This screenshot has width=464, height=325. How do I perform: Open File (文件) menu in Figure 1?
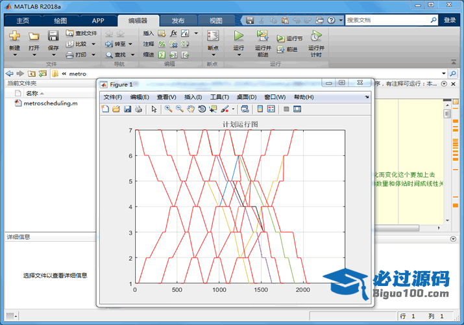tap(112, 97)
